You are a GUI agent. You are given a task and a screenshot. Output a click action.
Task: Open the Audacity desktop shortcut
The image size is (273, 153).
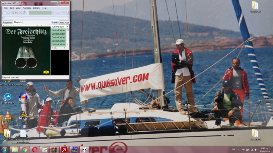(23, 98)
